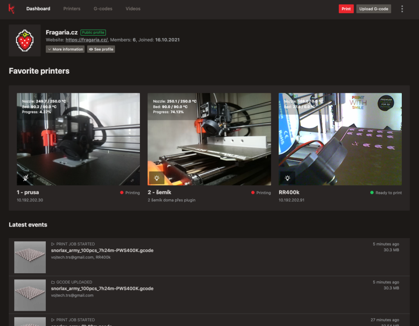Open the G-codes tab

pos(103,9)
